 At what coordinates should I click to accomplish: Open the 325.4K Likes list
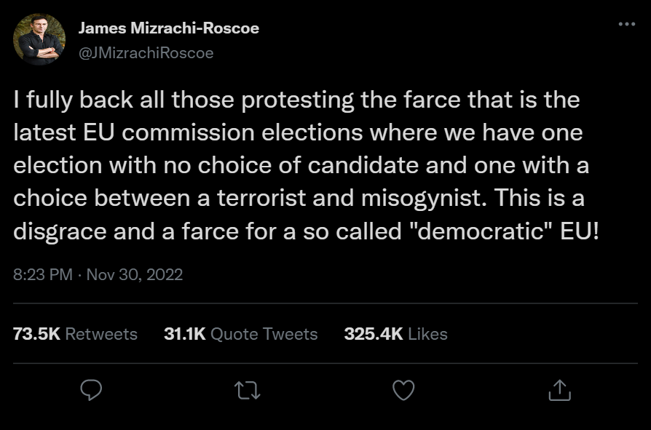(396, 334)
